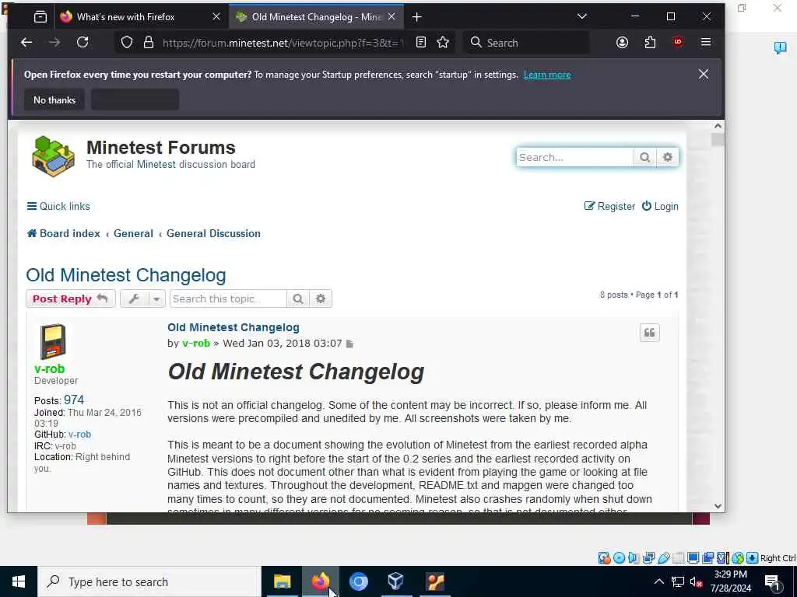This screenshot has width=797, height=597.
Task: Click the No thanks button
Action: point(54,100)
